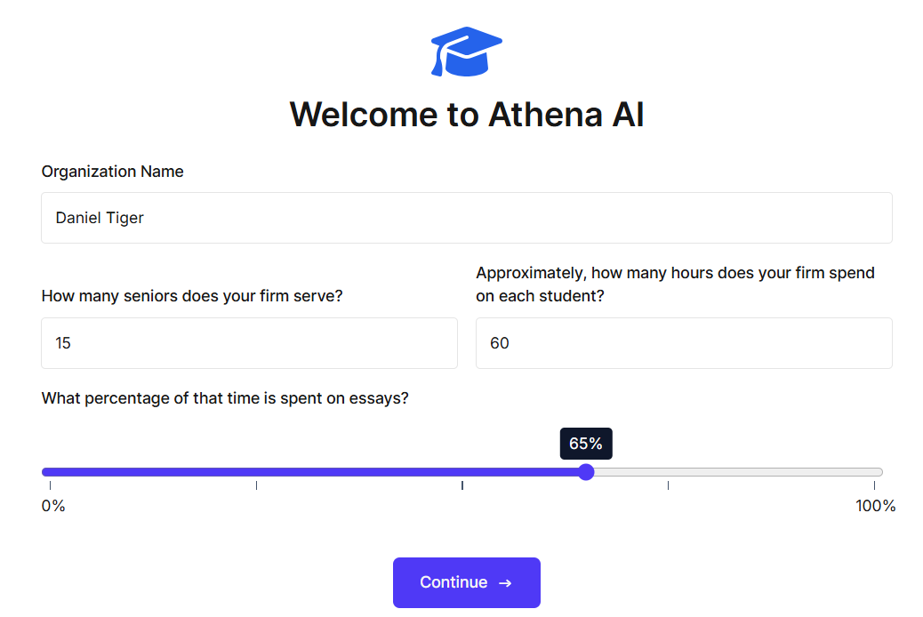Click the "How many seniors" question label
Viewport: 923px width, 617px height.
coord(192,296)
